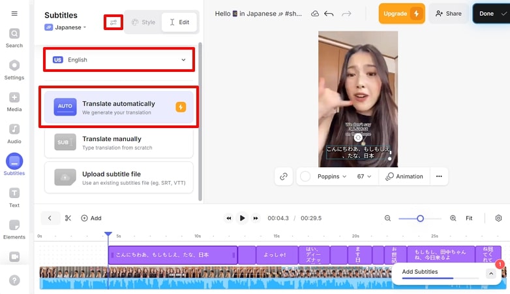Open the Poppins font dropdown
Viewport: 510px width, 294px height.
click(x=333, y=176)
